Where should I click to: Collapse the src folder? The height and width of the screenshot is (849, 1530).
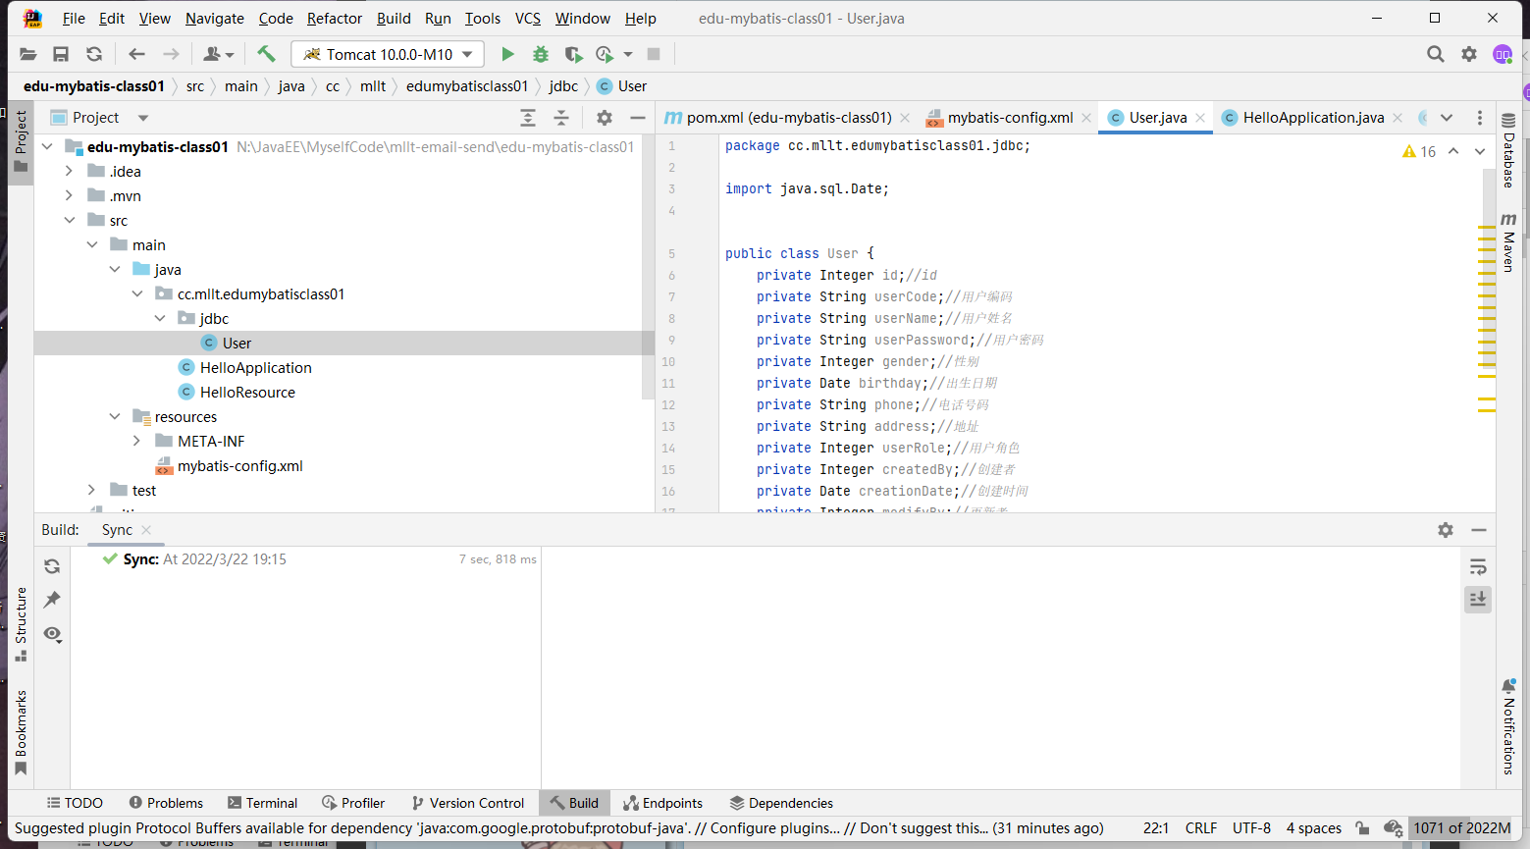tap(69, 220)
